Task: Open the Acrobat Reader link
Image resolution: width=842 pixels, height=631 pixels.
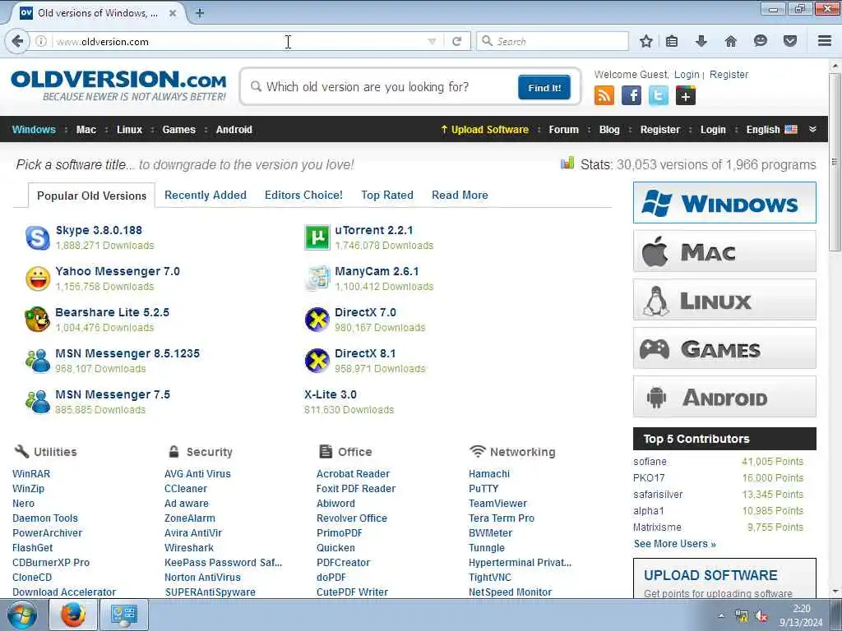Action: click(353, 474)
